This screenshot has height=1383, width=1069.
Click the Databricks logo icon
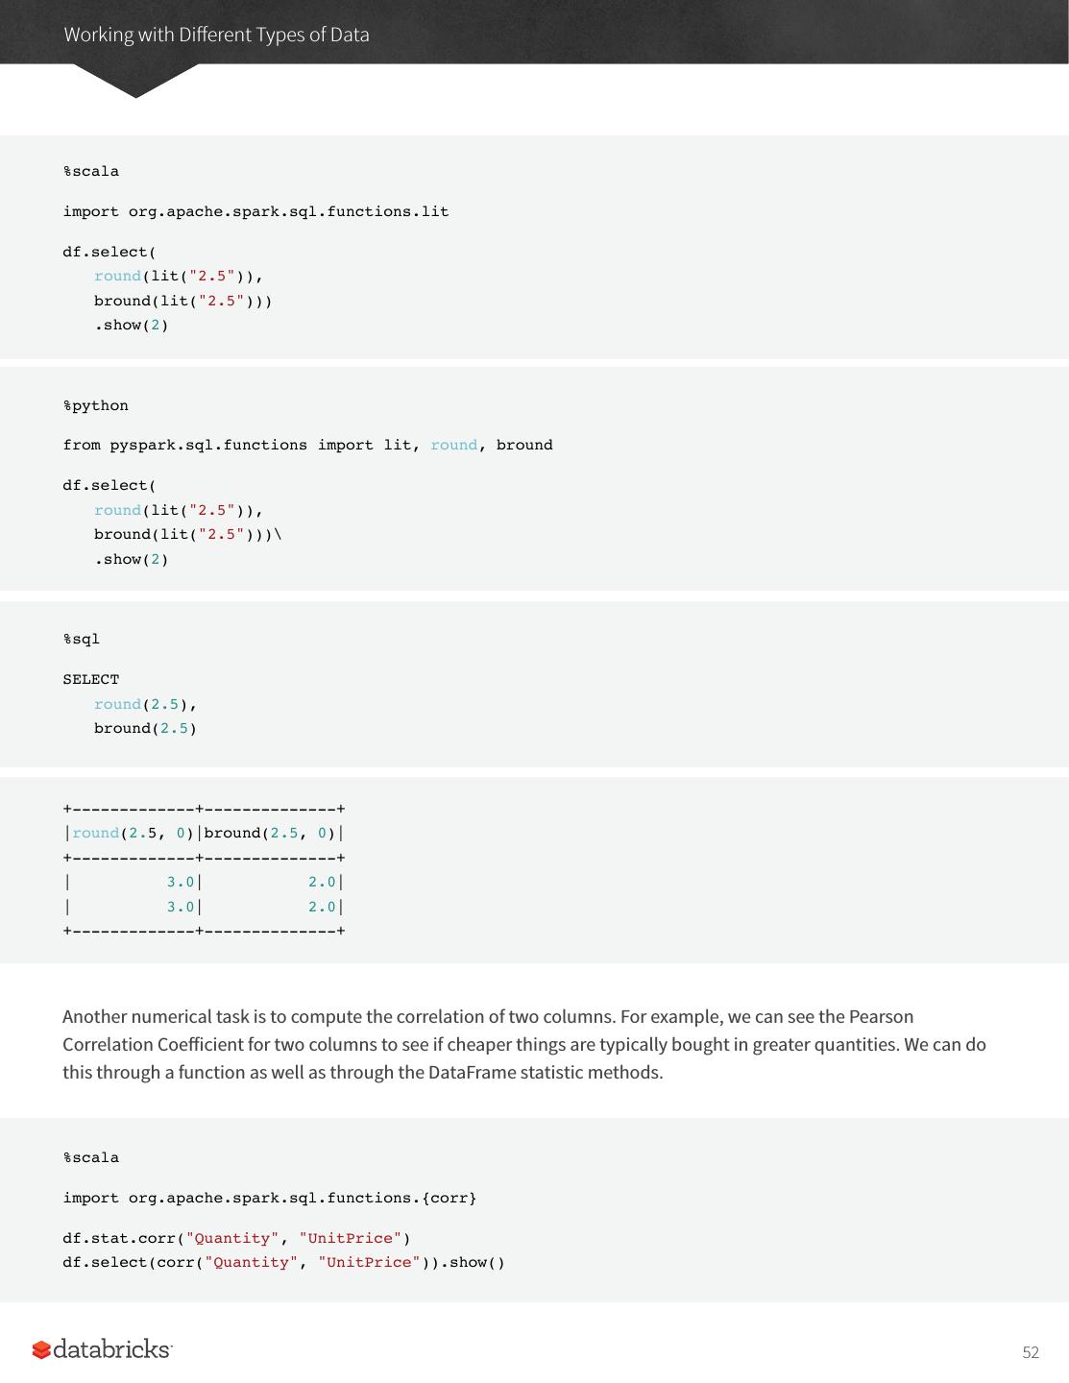[41, 1350]
